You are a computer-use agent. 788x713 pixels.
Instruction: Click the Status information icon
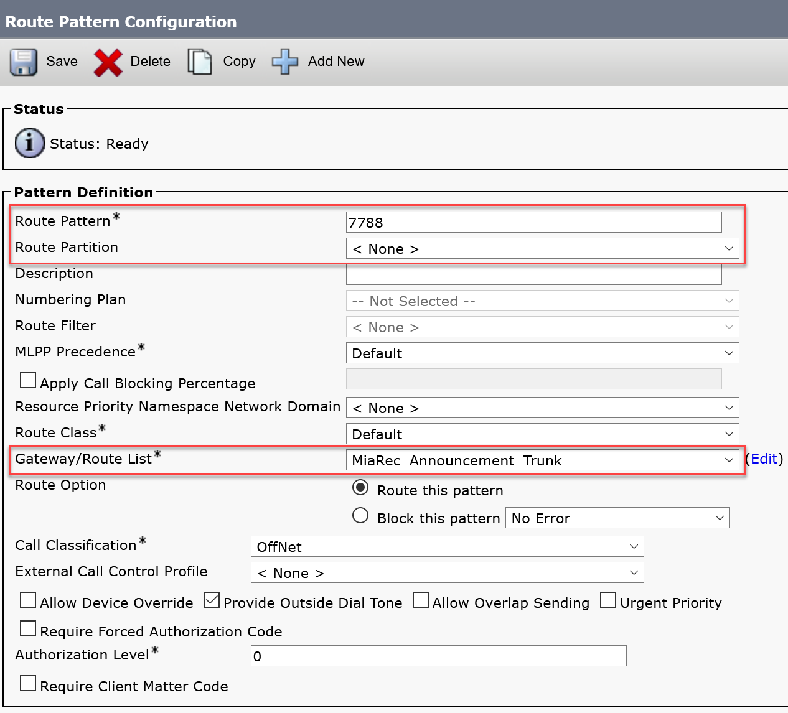click(29, 143)
